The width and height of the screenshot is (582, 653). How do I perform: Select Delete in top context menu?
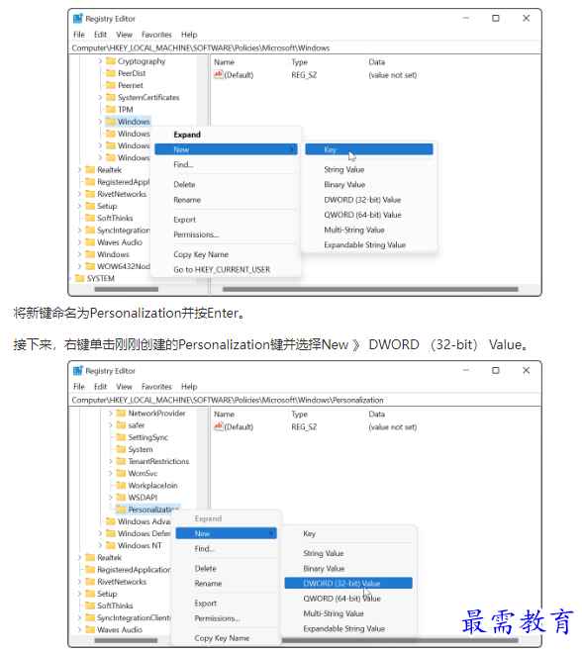(x=184, y=184)
